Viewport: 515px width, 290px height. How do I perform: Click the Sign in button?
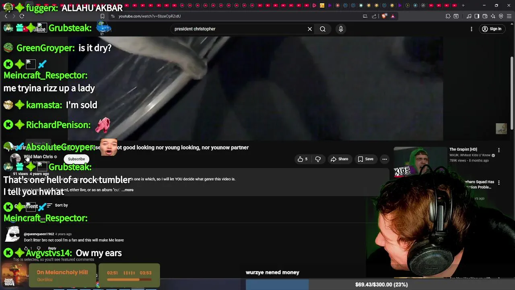pyautogui.click(x=492, y=29)
